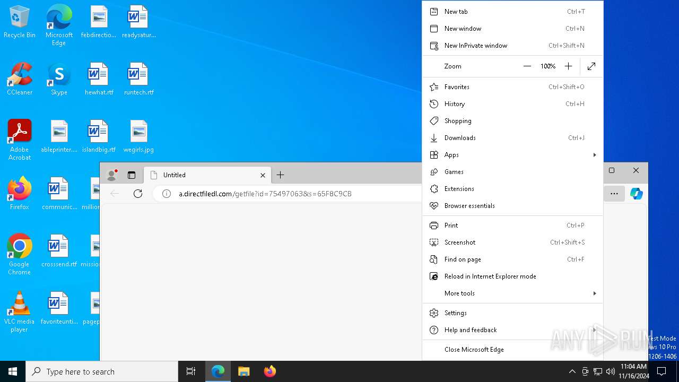
Task: Open History menu entry
Action: tap(512, 103)
